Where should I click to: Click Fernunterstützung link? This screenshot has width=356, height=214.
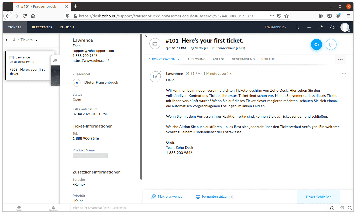point(213,197)
